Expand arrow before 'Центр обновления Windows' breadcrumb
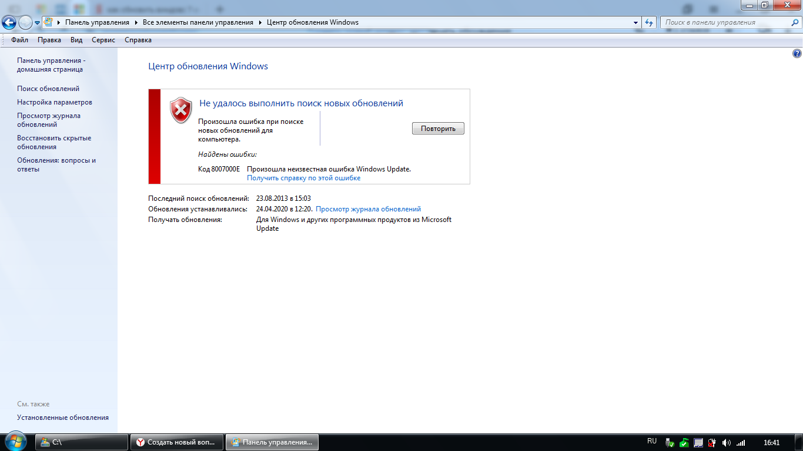Screen dimensions: 803x451 [260, 22]
